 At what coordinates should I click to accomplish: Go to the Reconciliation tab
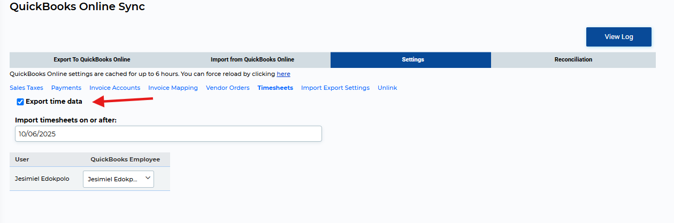(573, 59)
